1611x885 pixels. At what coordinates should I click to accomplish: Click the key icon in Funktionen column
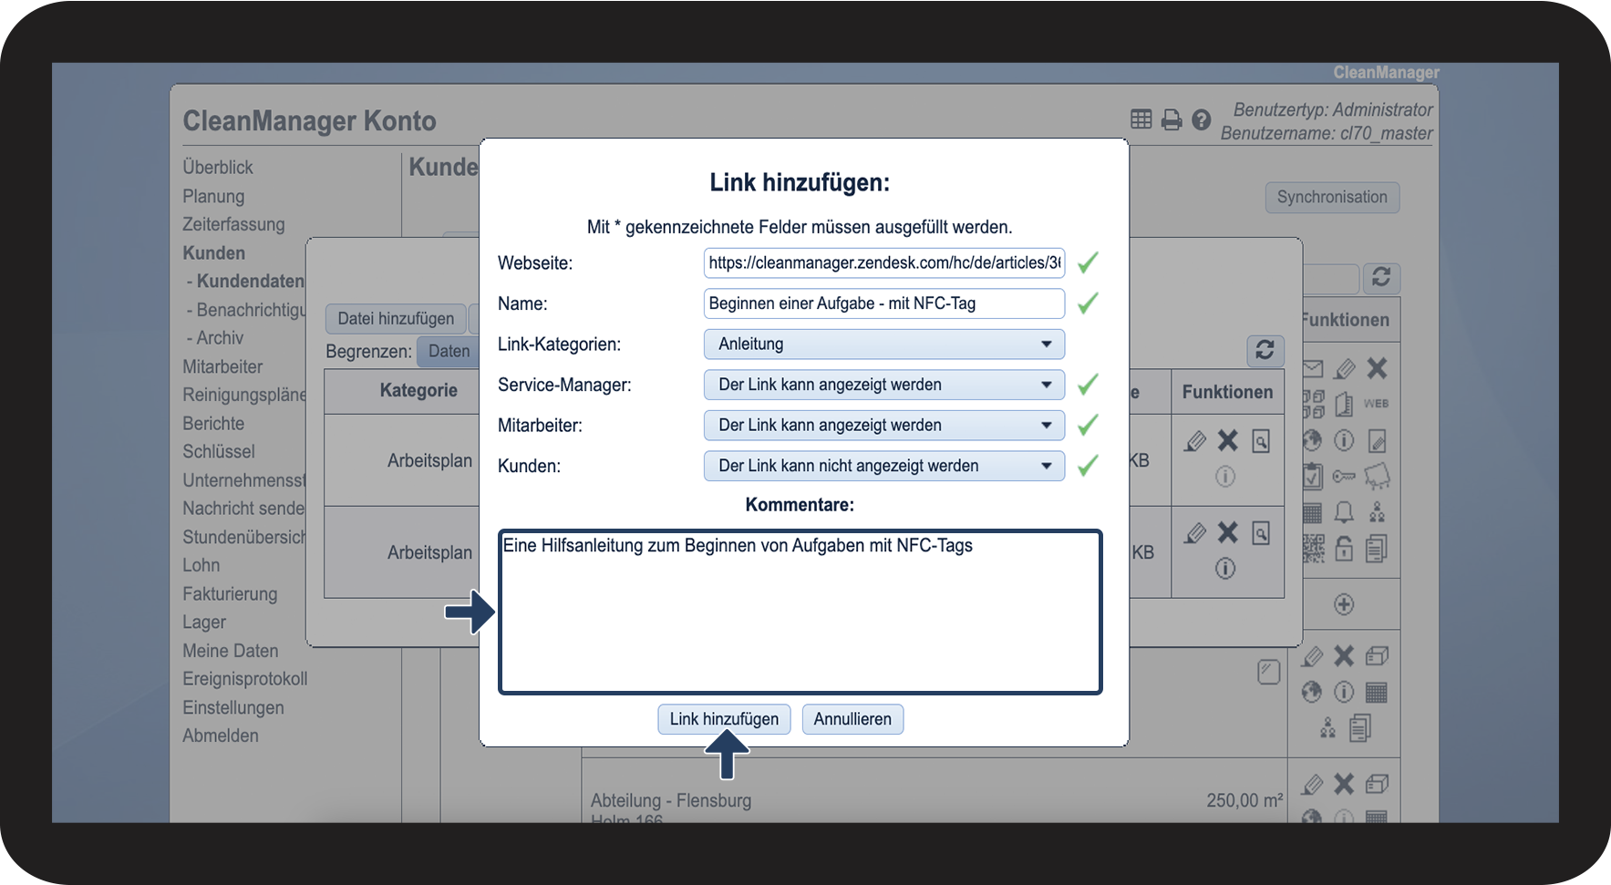(1344, 476)
